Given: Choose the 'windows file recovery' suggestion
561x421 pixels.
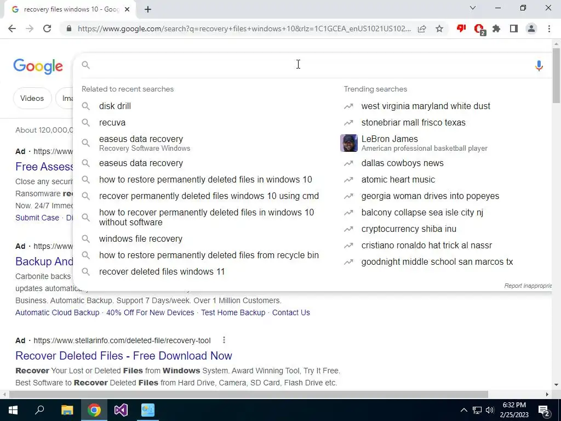Looking at the screenshot, I should 141,238.
